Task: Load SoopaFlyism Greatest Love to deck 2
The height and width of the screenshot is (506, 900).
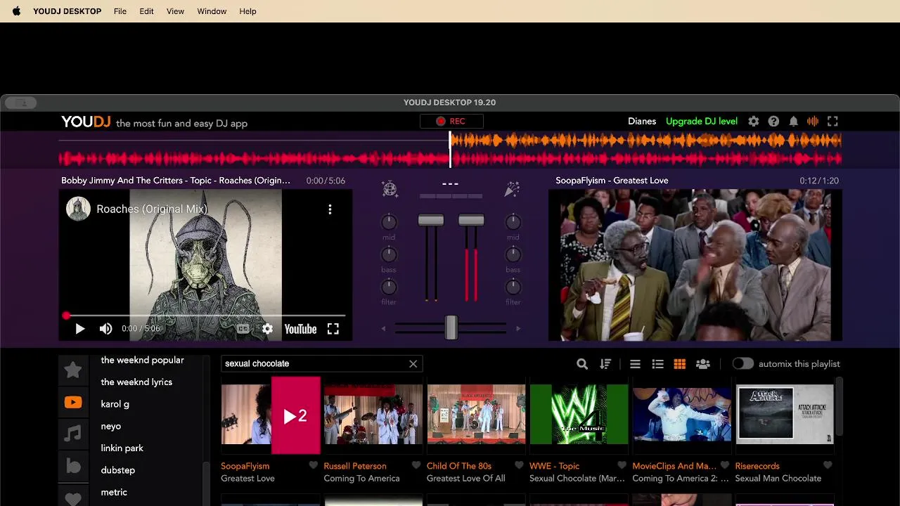Action: point(295,416)
